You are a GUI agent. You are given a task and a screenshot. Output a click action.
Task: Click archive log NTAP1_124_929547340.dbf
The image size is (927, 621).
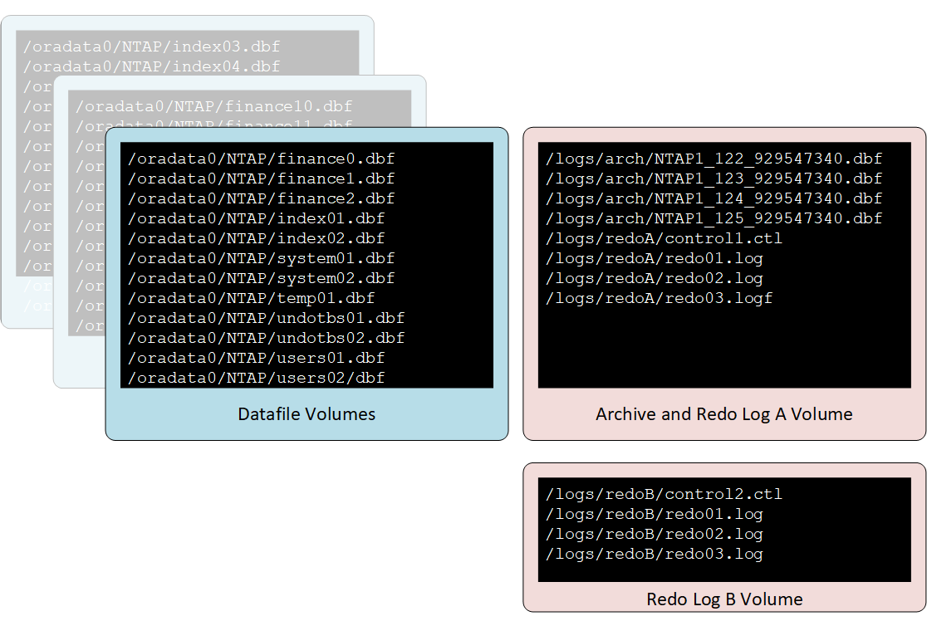point(714,198)
